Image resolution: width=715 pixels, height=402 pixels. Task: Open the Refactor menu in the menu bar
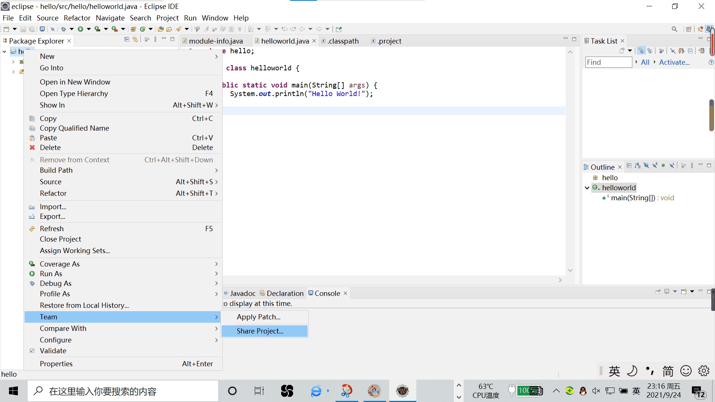77,18
